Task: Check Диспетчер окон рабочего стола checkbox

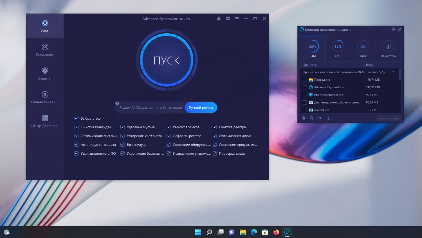Action: [305, 103]
